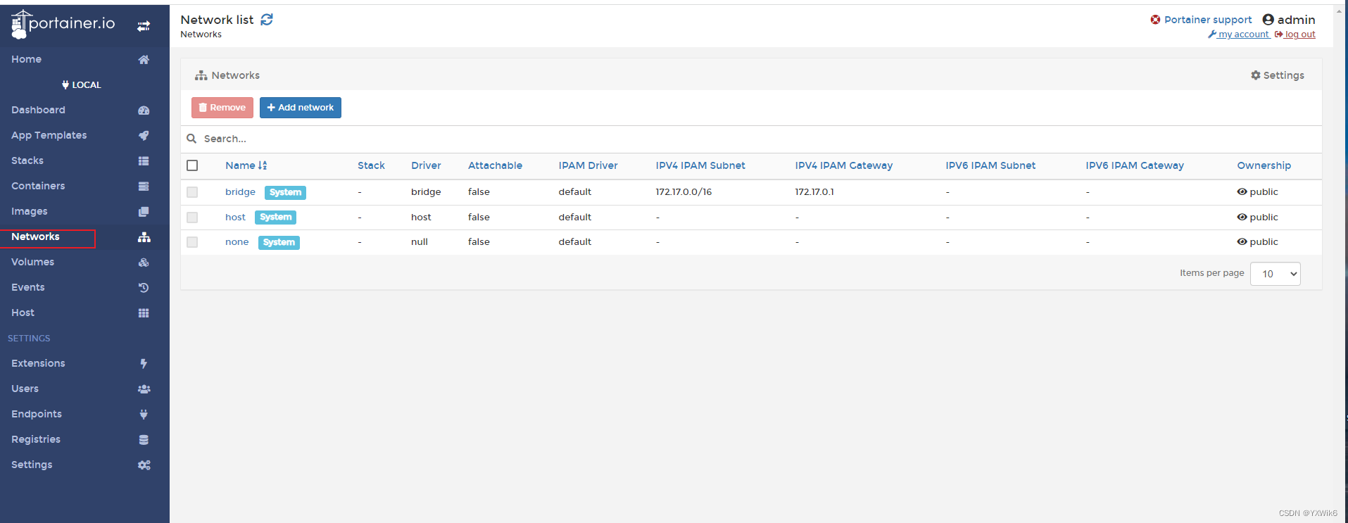Viewport: 1348px width, 523px height.
Task: Click the 172.17.0.1 gateway cell
Action: (814, 192)
